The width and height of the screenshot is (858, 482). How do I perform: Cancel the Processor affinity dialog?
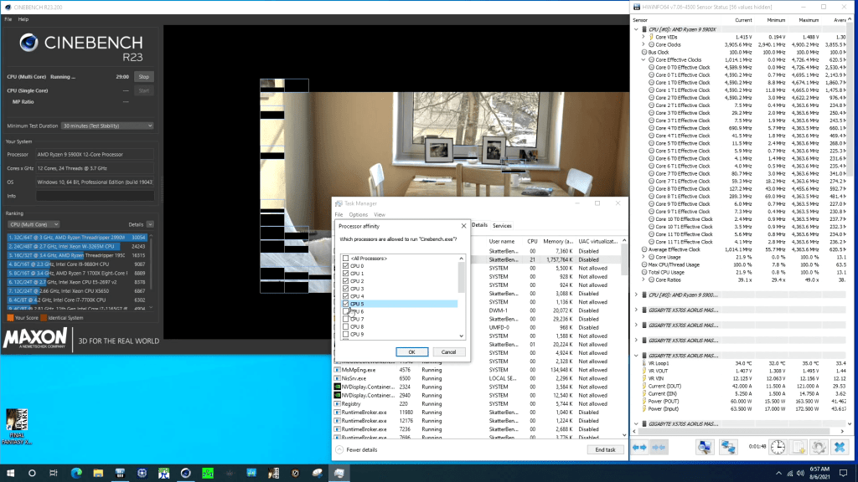click(449, 352)
